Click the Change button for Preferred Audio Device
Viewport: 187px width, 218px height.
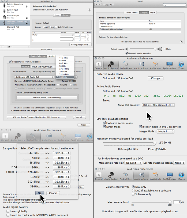(155, 78)
